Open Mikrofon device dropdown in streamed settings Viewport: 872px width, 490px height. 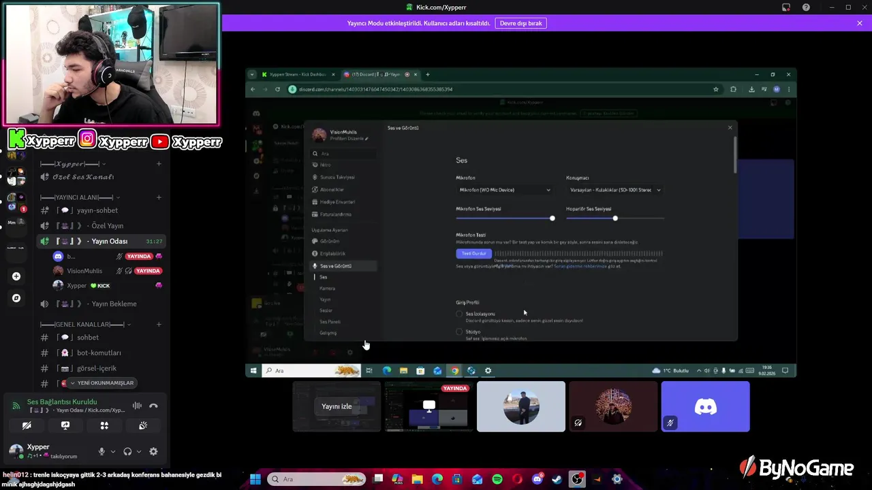tap(504, 190)
